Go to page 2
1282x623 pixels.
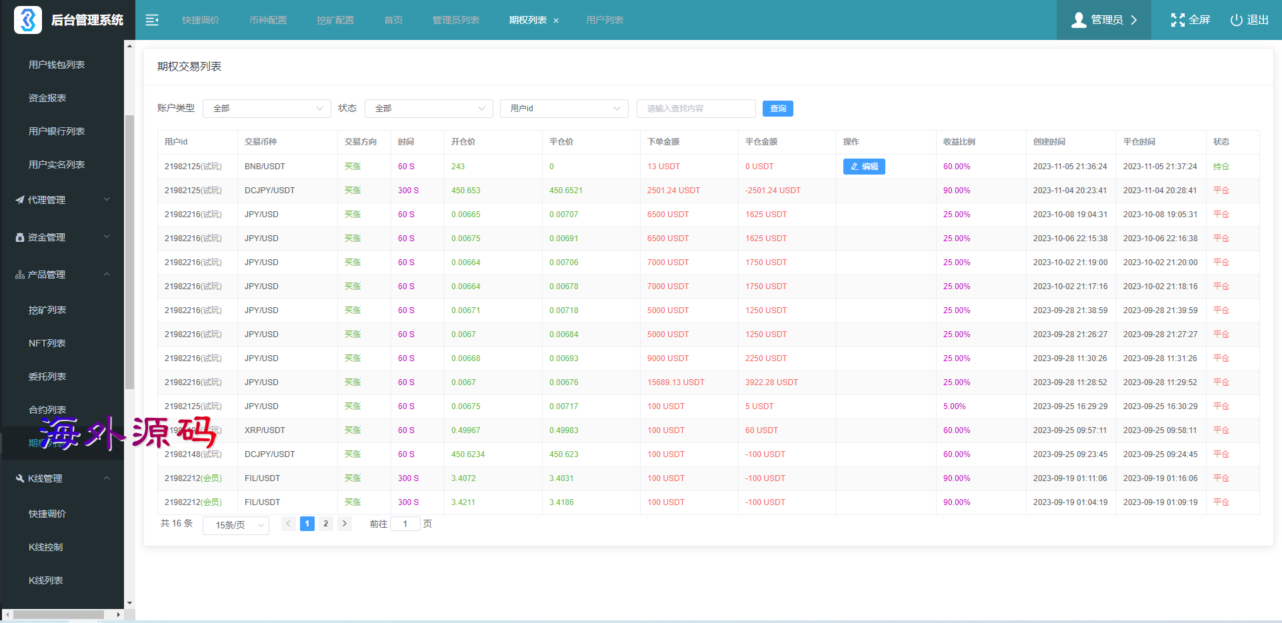326,524
